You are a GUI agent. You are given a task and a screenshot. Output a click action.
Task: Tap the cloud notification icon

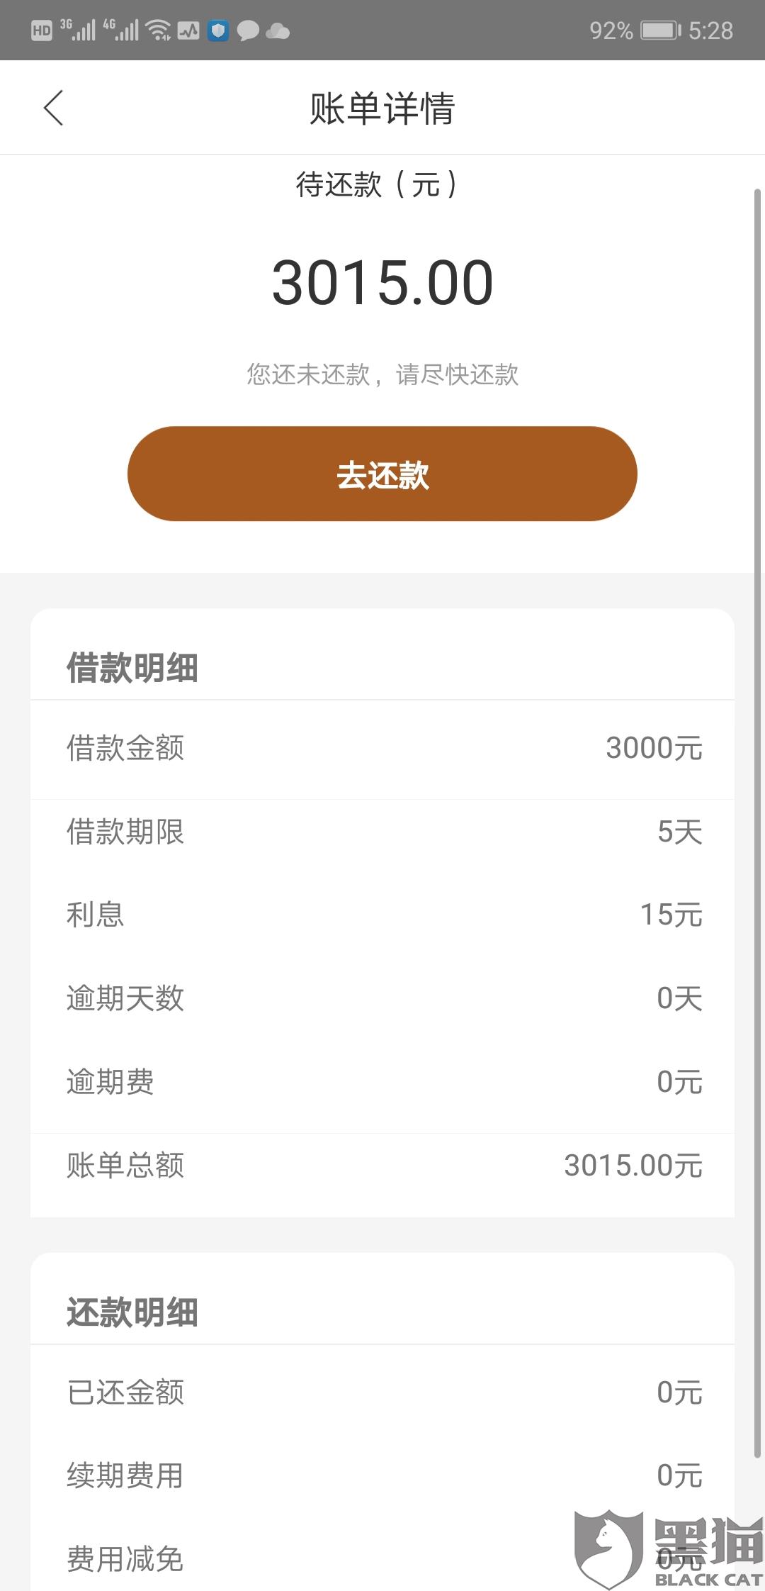point(277,31)
